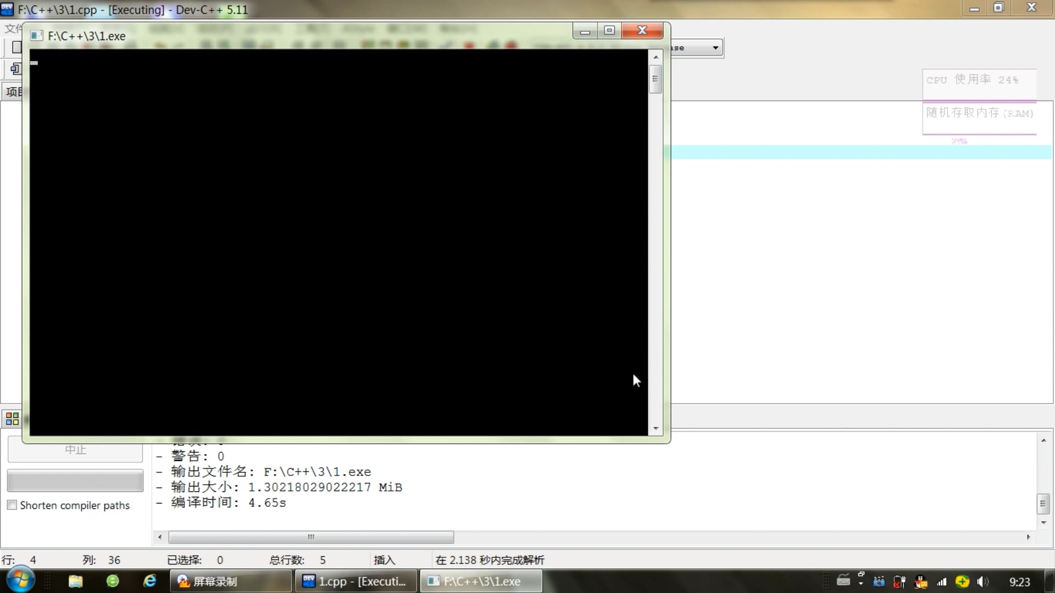1055x593 pixels.
Task: Click the volume speaker tray icon
Action: (982, 581)
